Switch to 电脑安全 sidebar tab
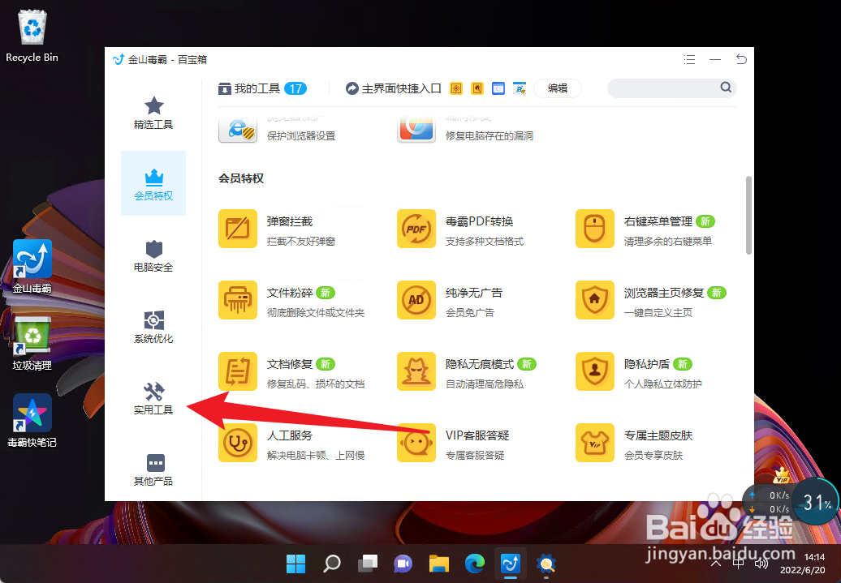 [x=153, y=255]
